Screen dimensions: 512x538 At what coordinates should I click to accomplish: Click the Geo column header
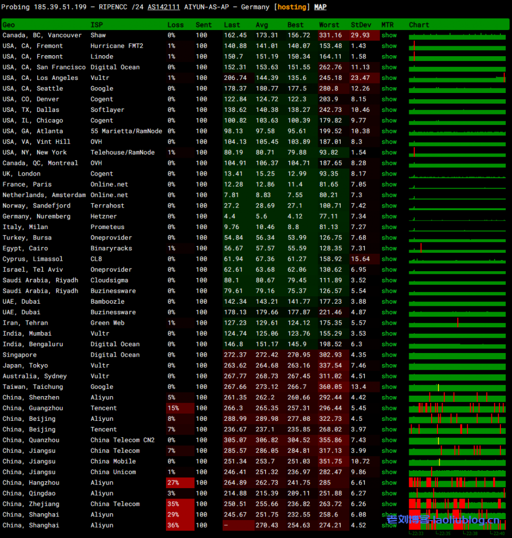(x=8, y=25)
